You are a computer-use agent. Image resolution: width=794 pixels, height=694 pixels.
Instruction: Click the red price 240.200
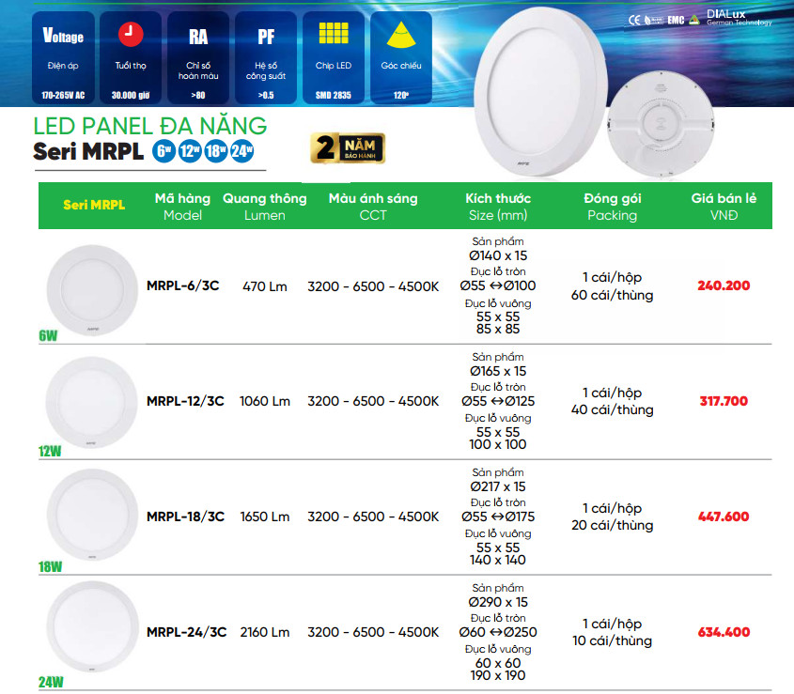point(724,285)
